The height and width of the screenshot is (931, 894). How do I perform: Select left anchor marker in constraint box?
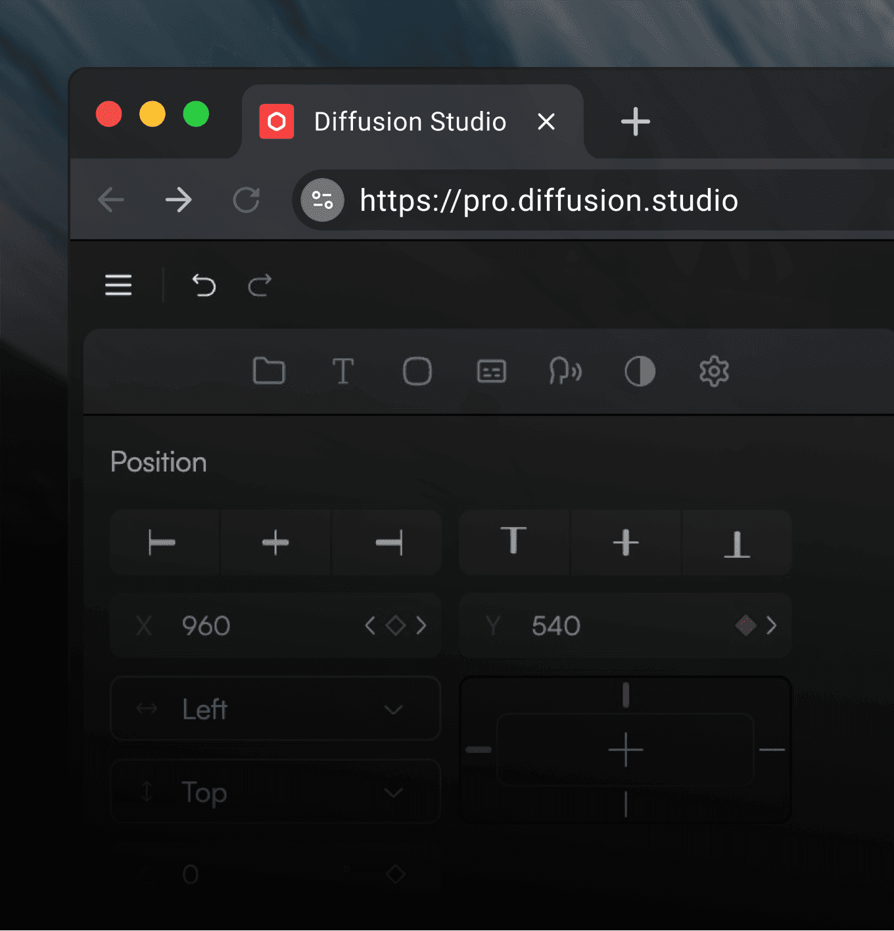click(479, 750)
